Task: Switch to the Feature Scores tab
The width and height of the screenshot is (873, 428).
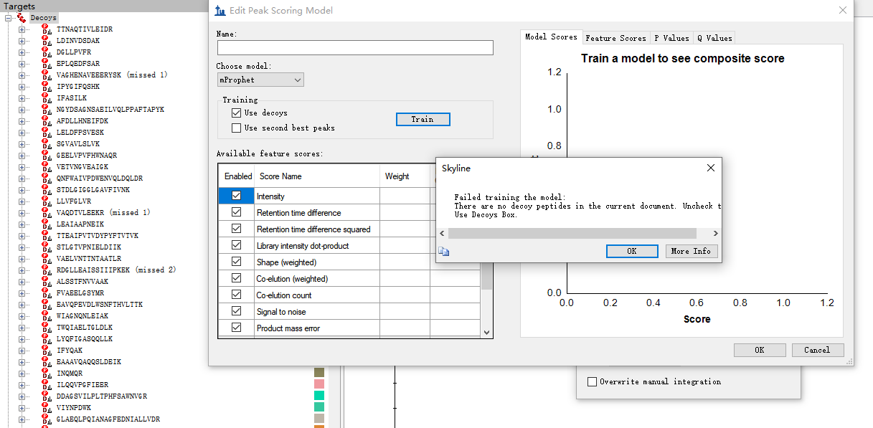Action: pos(615,38)
